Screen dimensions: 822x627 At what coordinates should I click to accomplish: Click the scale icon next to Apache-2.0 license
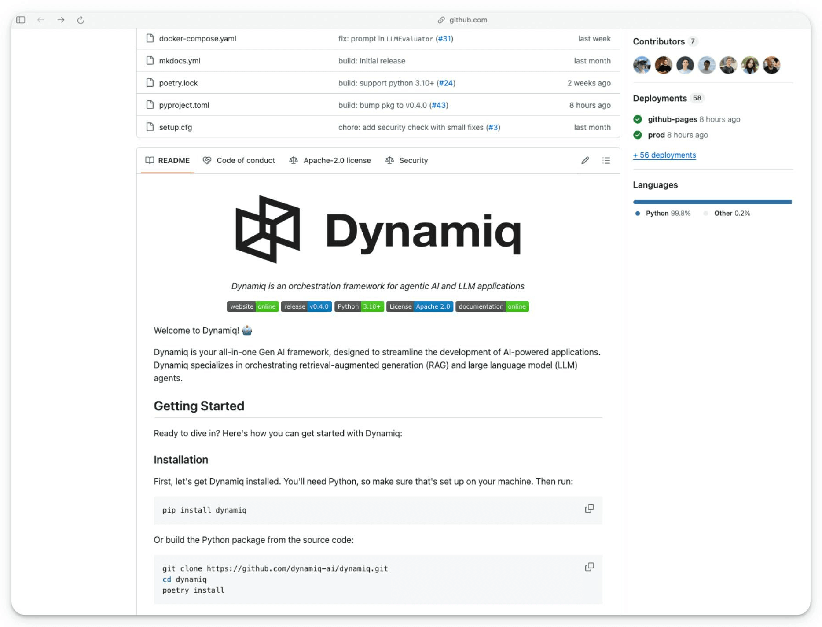293,160
